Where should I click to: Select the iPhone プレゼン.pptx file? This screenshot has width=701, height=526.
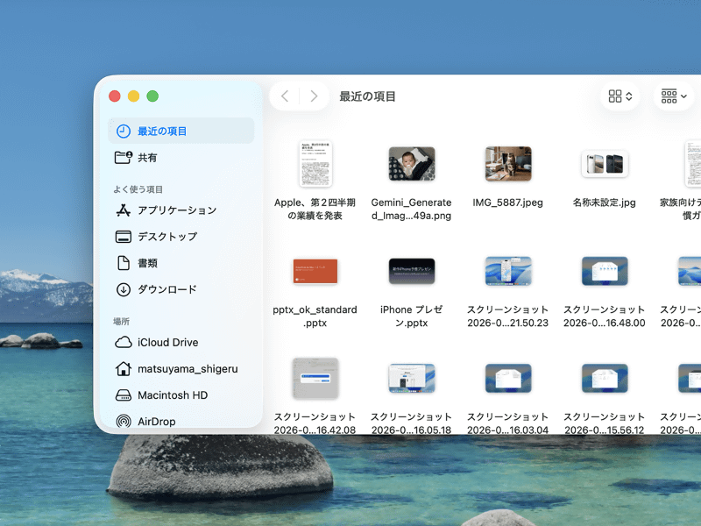point(412,271)
